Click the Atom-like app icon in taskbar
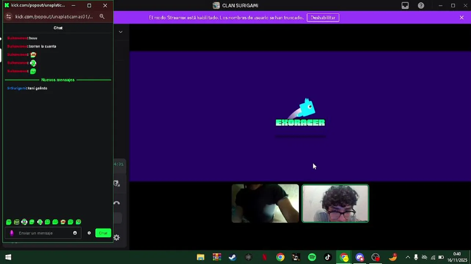 (248, 257)
